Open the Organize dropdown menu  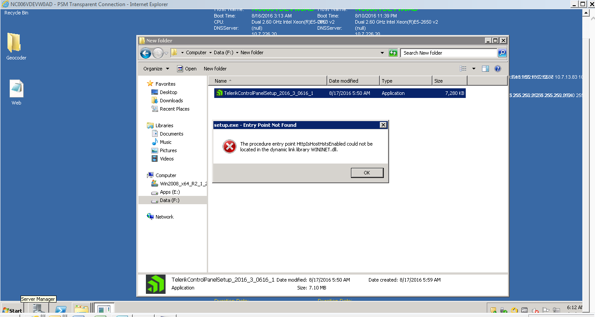point(156,69)
